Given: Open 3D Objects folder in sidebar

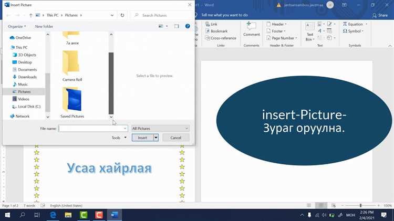Looking at the screenshot, I should pyautogui.click(x=24, y=55).
